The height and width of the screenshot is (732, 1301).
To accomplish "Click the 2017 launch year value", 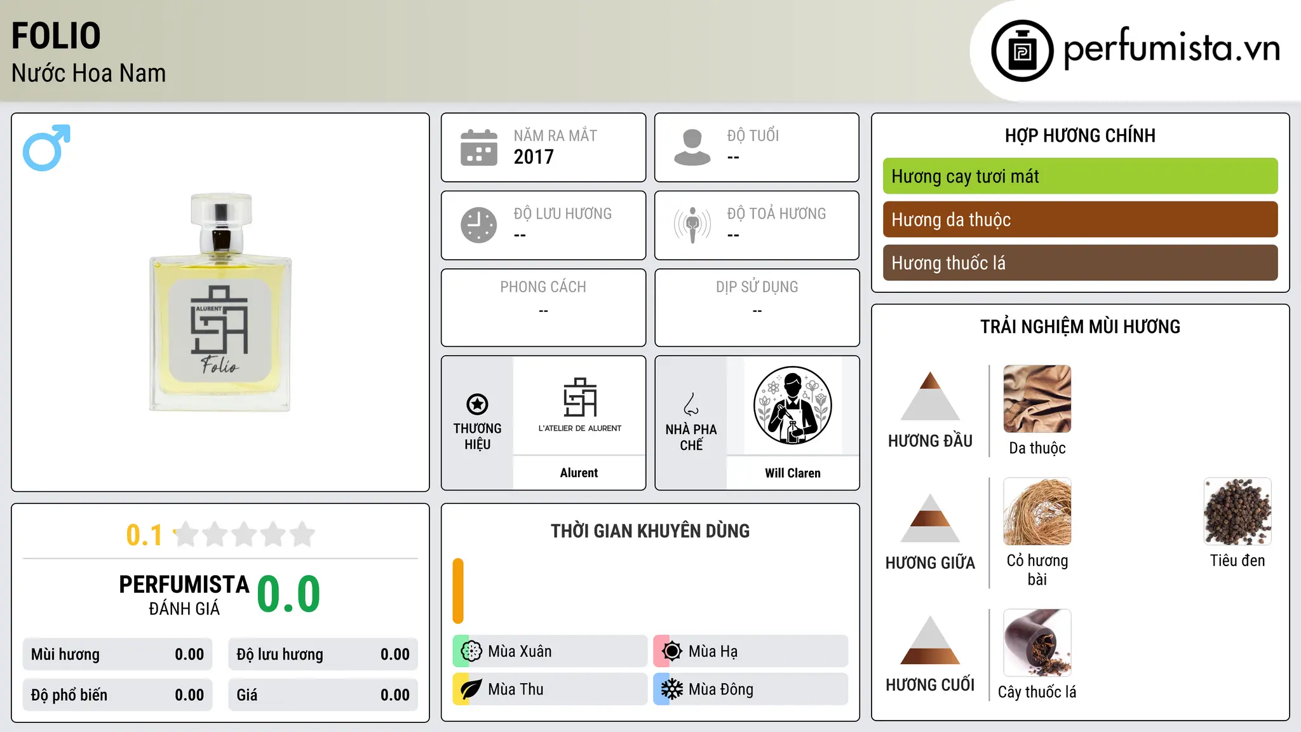I will click(x=534, y=157).
